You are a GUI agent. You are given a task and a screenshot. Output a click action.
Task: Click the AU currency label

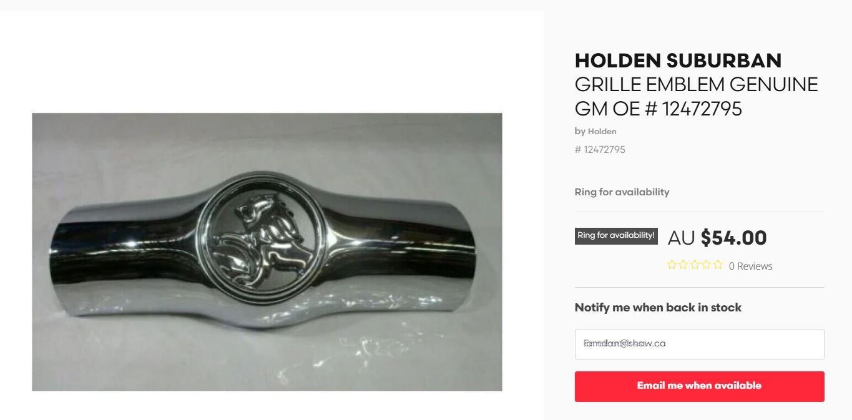(681, 238)
